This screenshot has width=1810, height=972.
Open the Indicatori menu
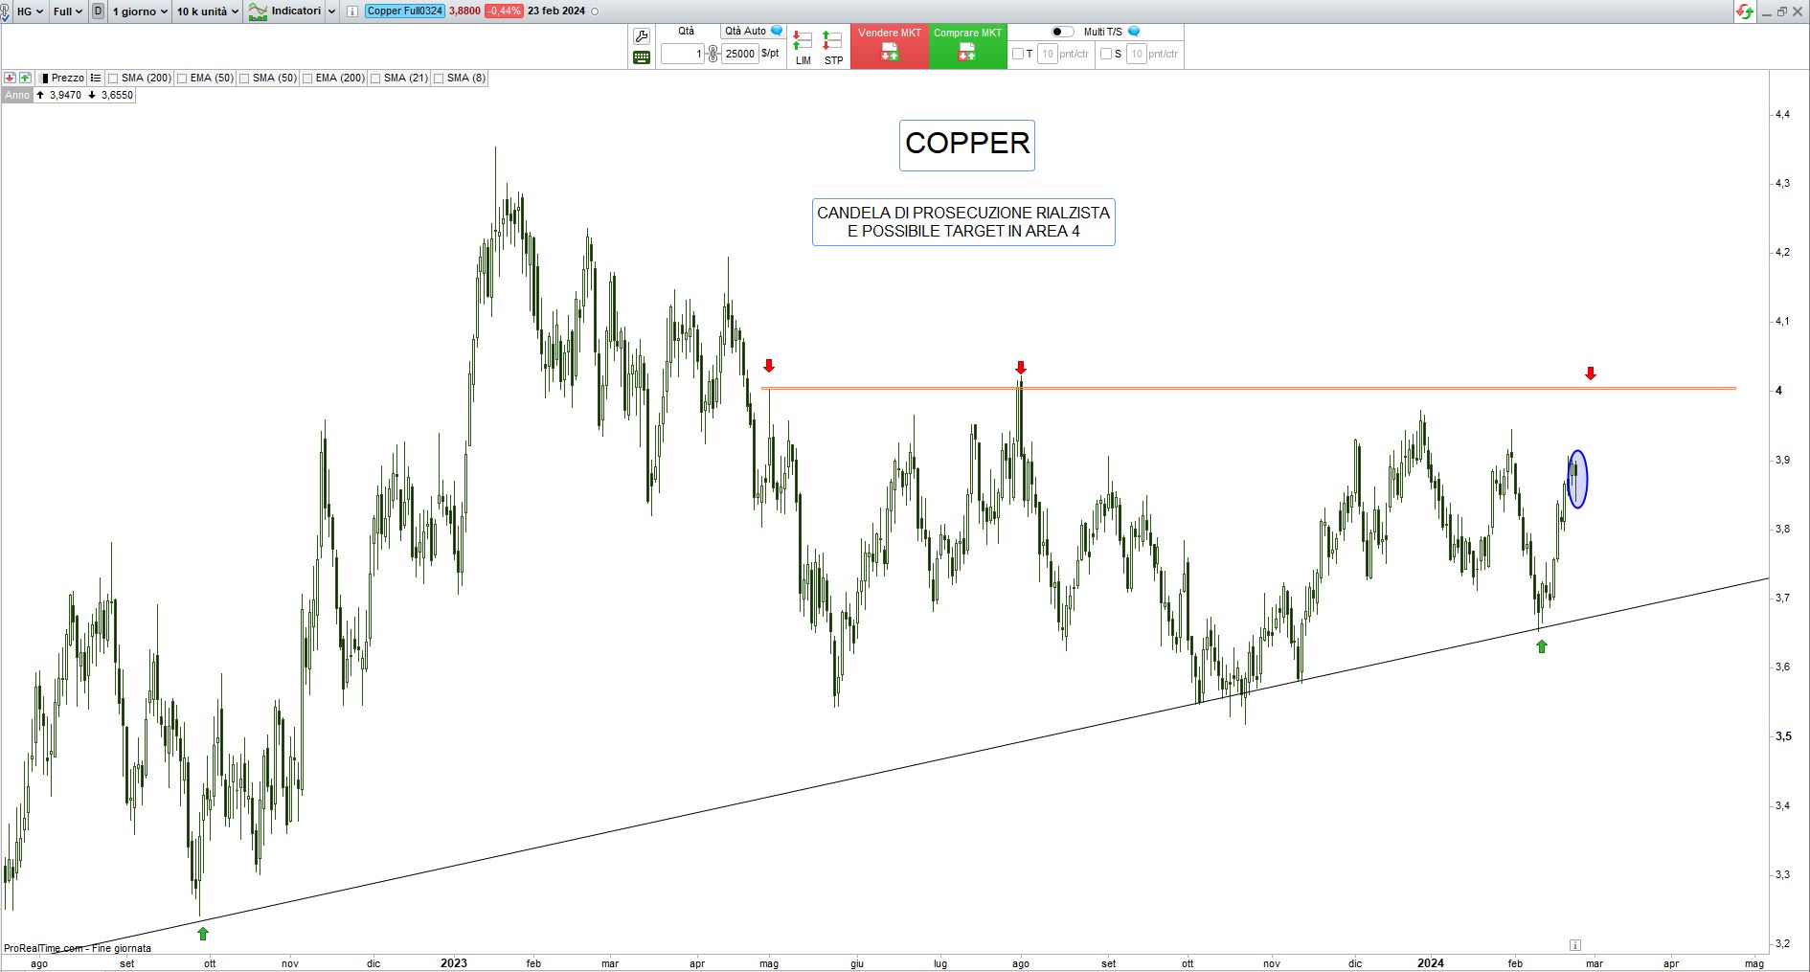291,11
